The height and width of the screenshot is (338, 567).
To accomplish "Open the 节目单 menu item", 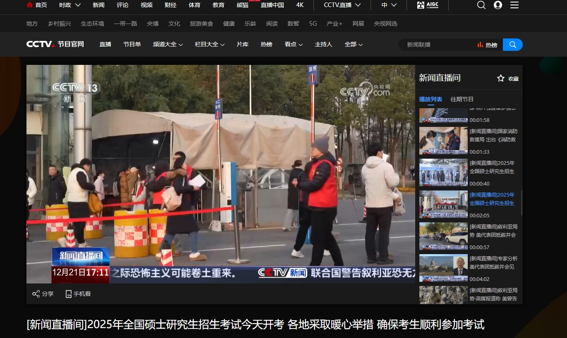I will [x=132, y=44].
